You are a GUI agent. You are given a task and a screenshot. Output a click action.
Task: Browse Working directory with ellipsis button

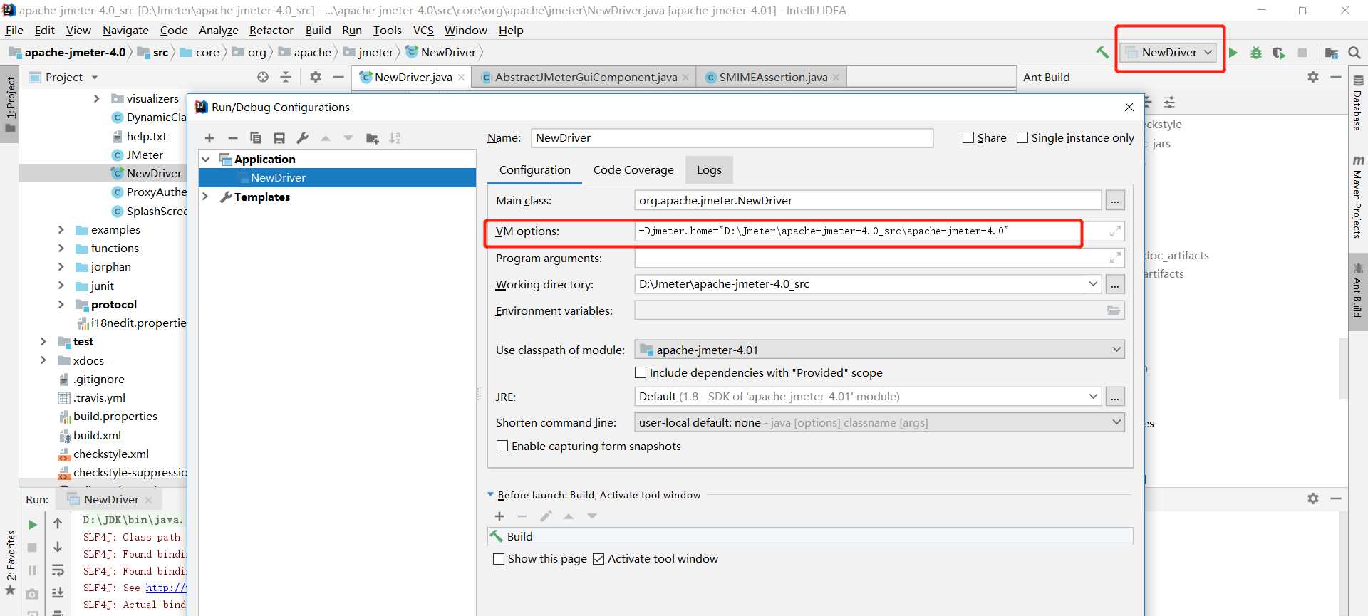1115,284
